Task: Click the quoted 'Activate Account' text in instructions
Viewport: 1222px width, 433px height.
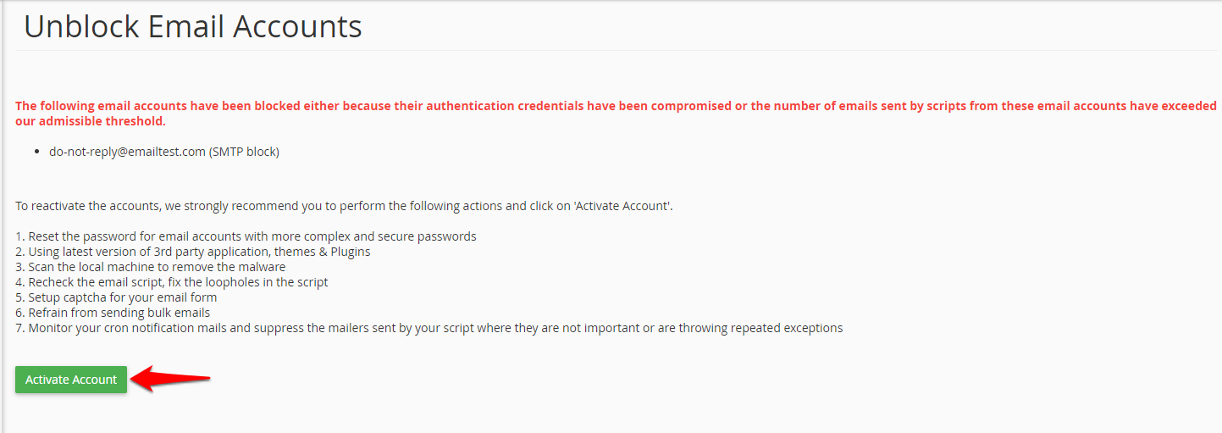Action: [x=622, y=206]
